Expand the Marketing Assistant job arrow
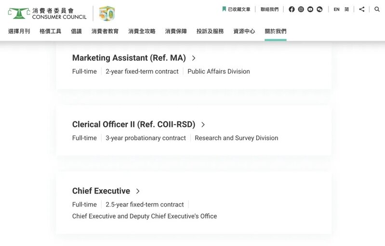The image size is (385, 246). [194, 58]
